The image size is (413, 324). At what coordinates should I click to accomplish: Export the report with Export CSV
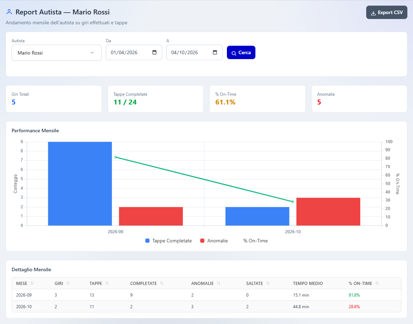tap(387, 12)
